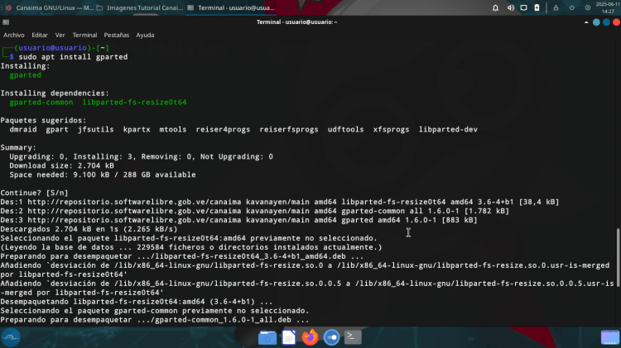Show desktop using bottom-right folder icon
Screen dimensions: 621x348
click(x=609, y=336)
